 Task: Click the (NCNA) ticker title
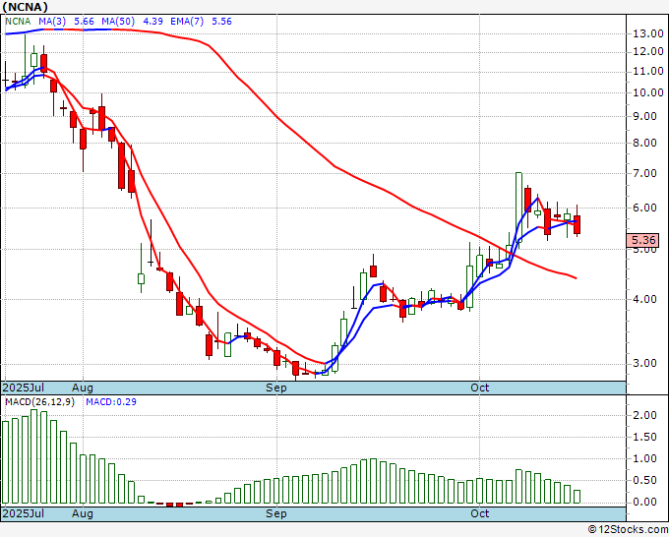click(27, 7)
